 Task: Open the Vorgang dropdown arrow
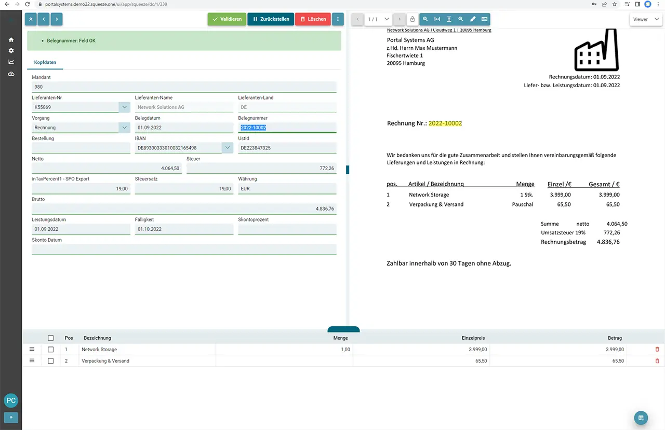point(124,128)
